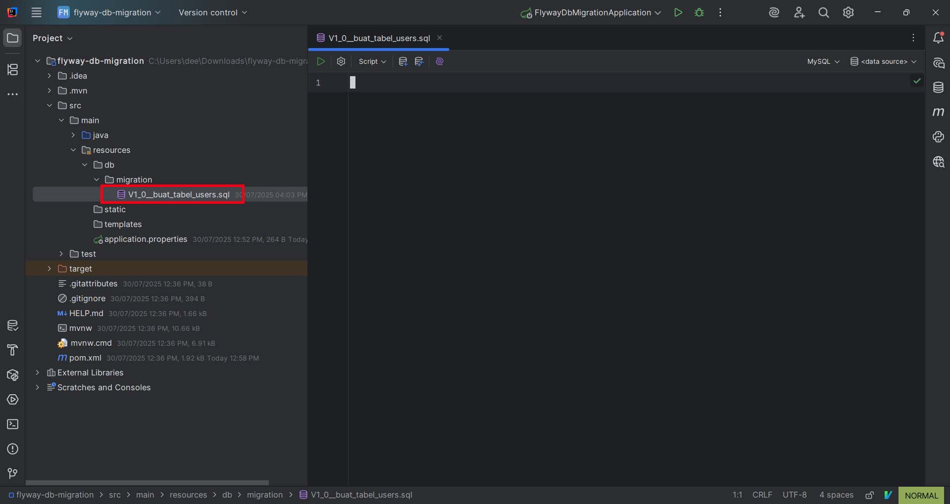This screenshot has width=950, height=504.
Task: Open the flyway-db-migration project dropdown
Action: [x=109, y=12]
